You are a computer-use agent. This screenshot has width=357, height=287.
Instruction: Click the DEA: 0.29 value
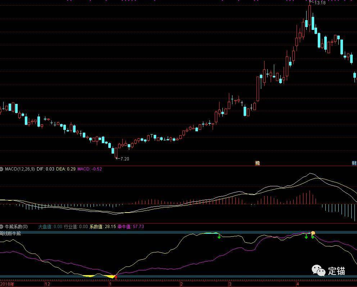[x=66, y=169]
